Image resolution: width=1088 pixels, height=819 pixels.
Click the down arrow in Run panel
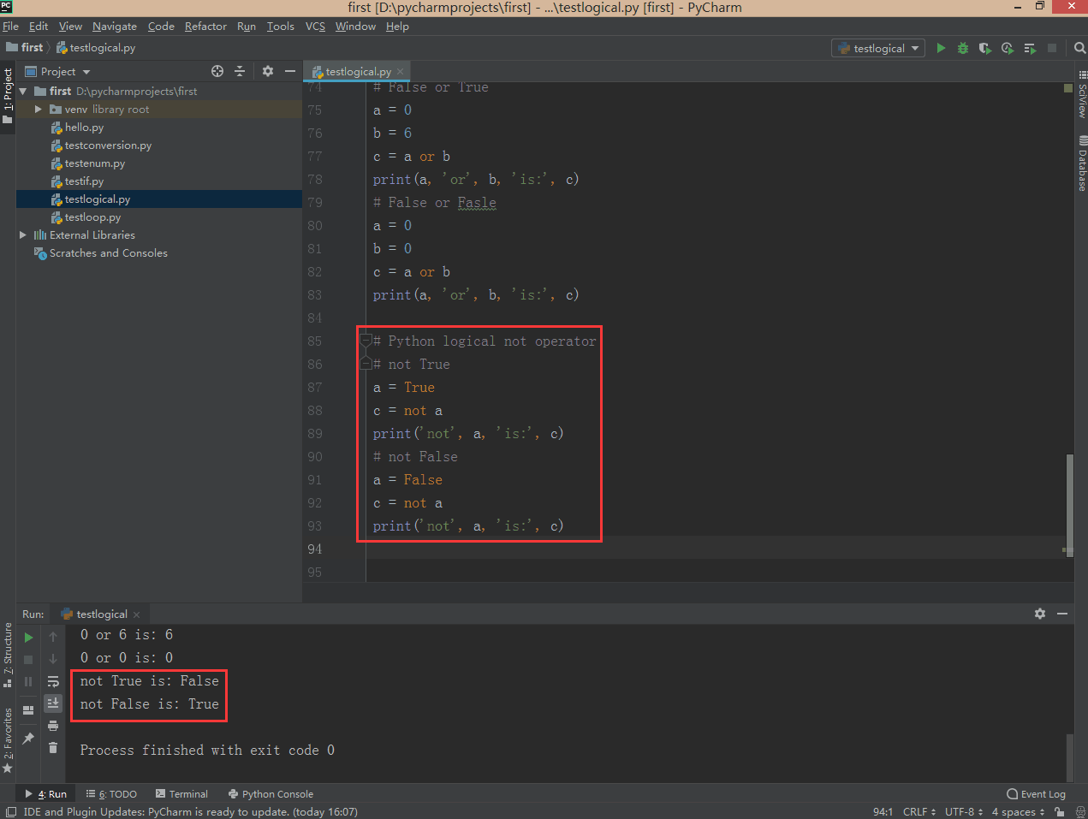tap(53, 659)
